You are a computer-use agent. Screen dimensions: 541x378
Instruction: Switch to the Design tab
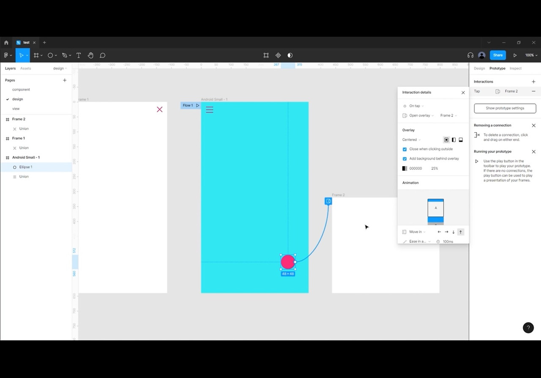pos(479,68)
